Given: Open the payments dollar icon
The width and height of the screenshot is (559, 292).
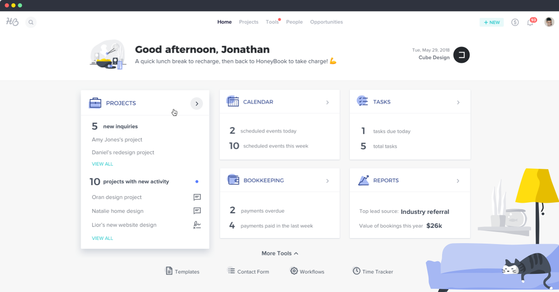Looking at the screenshot, I should click(x=515, y=22).
